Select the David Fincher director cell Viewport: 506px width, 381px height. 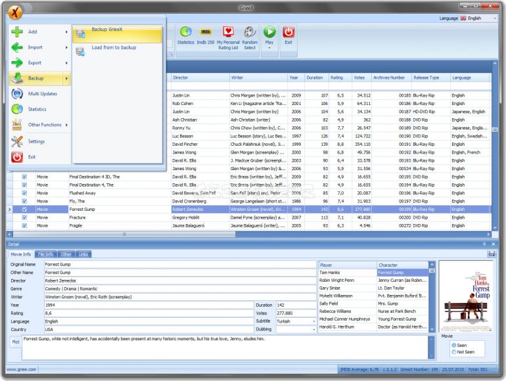point(200,145)
